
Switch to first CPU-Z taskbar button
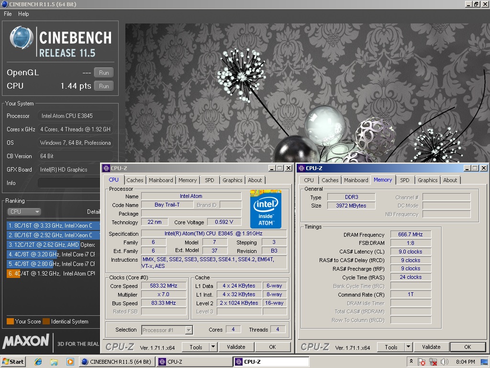(194, 362)
